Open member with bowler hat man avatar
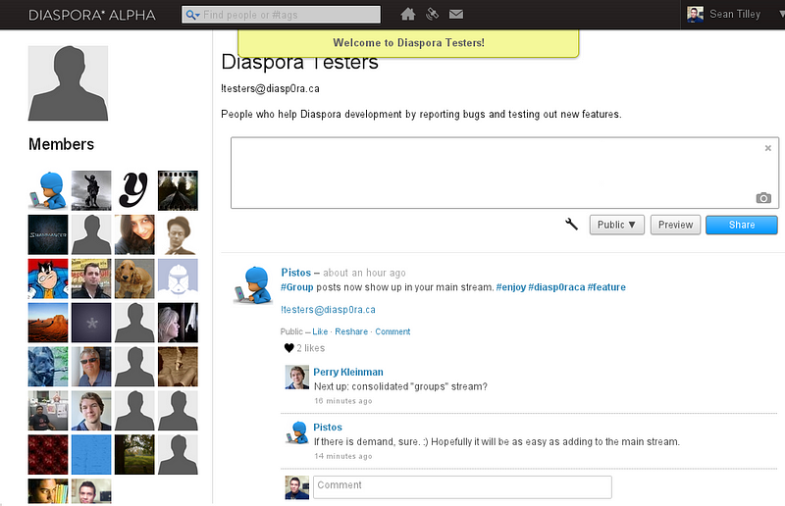Image resolution: width=785 pixels, height=506 pixels. click(178, 234)
